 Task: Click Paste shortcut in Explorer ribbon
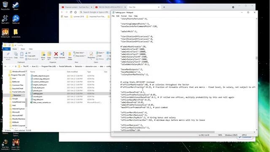(x=32, y=59)
